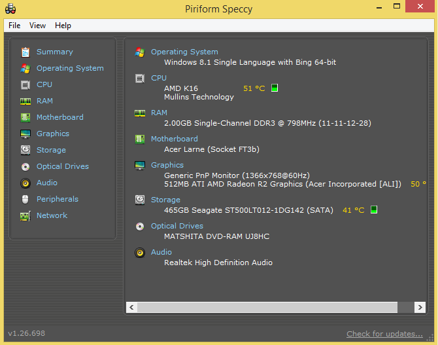Click the Check for updates link
The image size is (438, 345).
pyautogui.click(x=384, y=334)
